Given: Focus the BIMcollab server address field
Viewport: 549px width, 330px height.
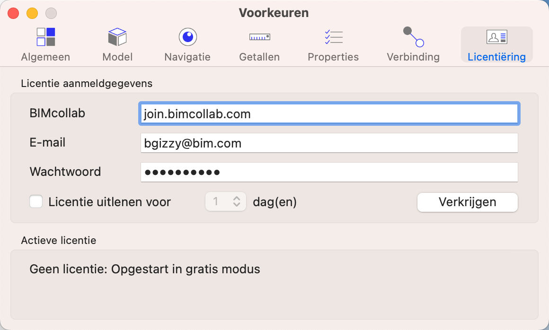Looking at the screenshot, I should [329, 113].
